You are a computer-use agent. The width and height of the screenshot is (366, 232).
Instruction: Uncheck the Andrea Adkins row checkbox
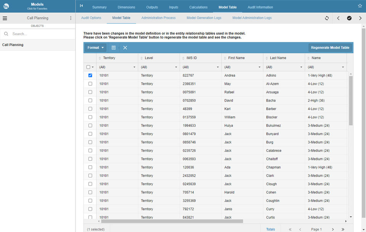[x=90, y=76]
